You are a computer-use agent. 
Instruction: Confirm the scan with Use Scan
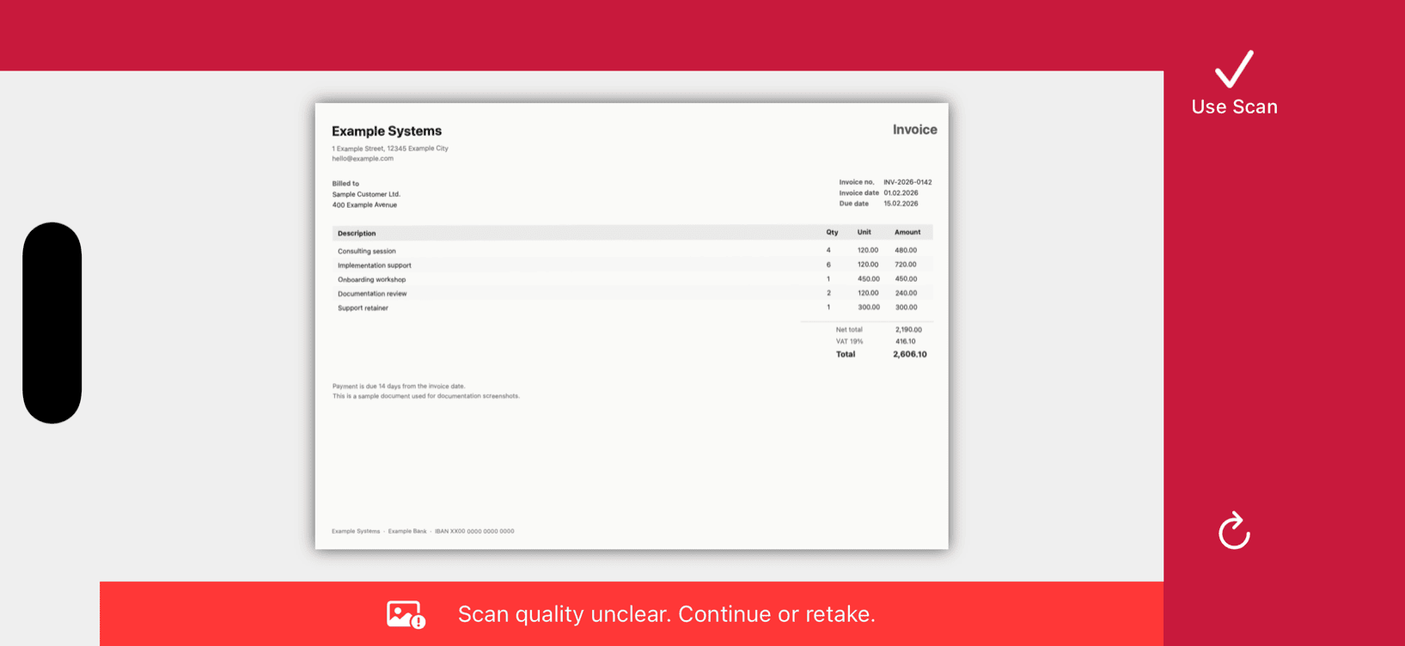1234,83
